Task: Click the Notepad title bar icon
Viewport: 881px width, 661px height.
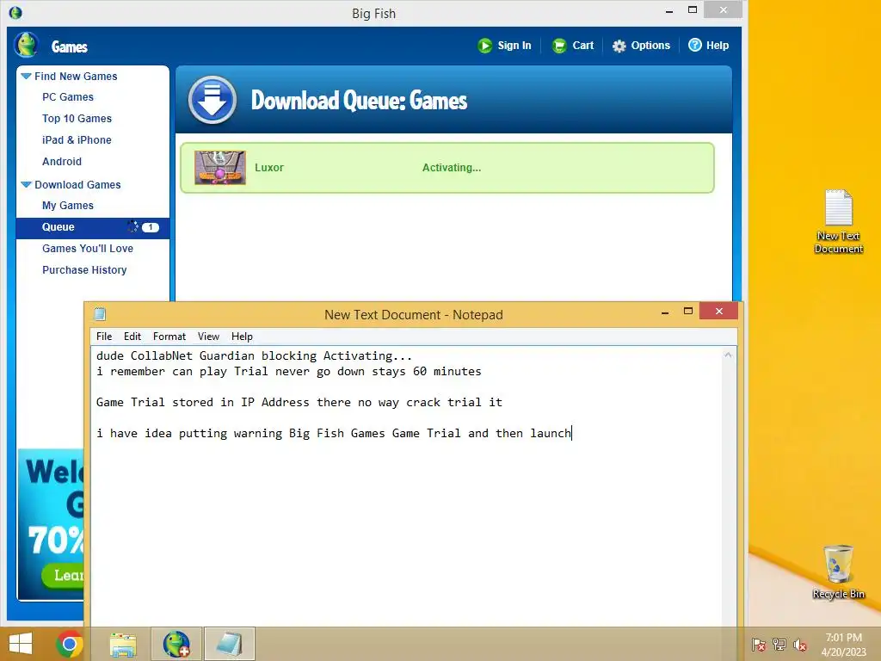Action: [x=100, y=313]
